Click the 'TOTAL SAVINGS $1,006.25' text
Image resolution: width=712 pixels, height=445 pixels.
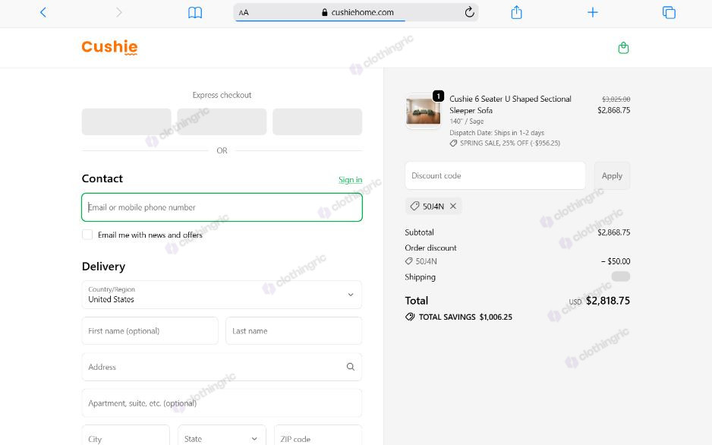click(x=465, y=317)
